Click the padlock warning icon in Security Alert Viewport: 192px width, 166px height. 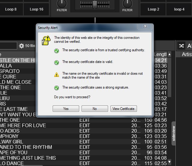(x=47, y=39)
